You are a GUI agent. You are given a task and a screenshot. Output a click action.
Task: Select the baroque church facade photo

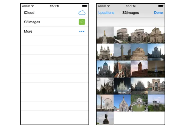point(156,35)
